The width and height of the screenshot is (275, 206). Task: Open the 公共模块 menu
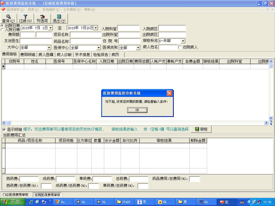(72, 10)
